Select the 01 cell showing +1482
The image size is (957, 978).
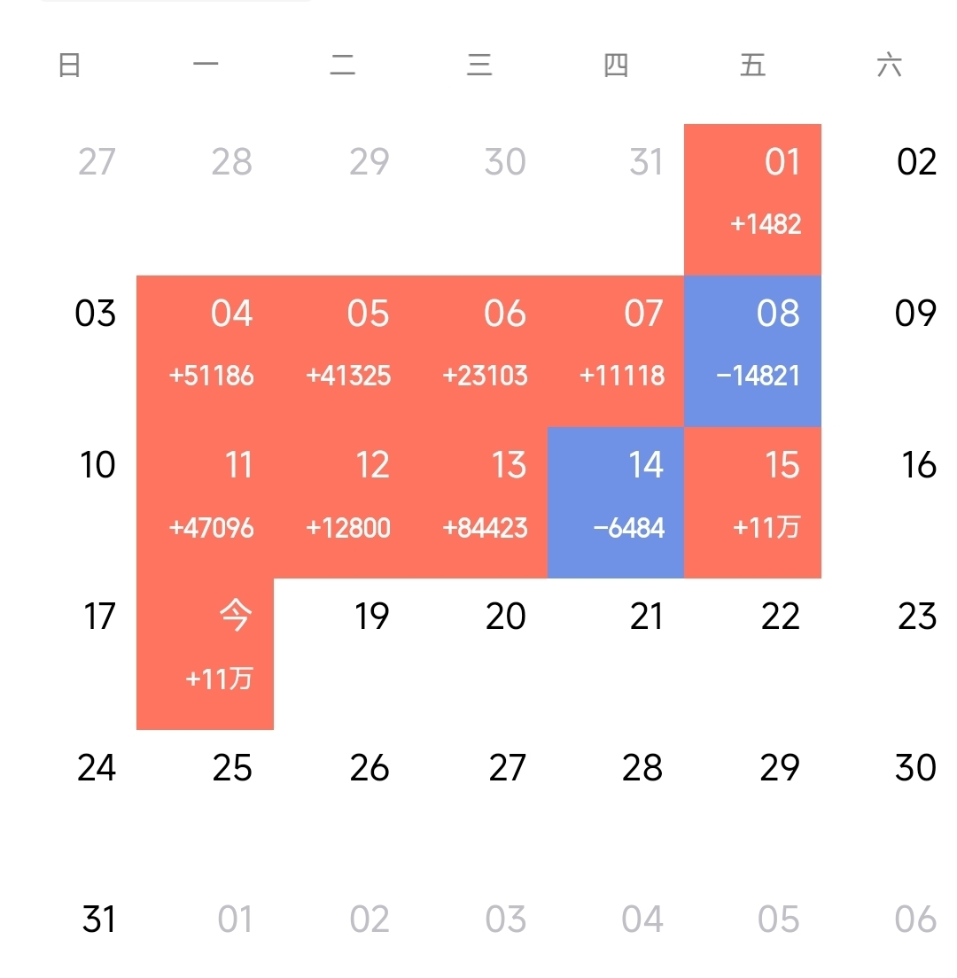pyautogui.click(x=752, y=199)
